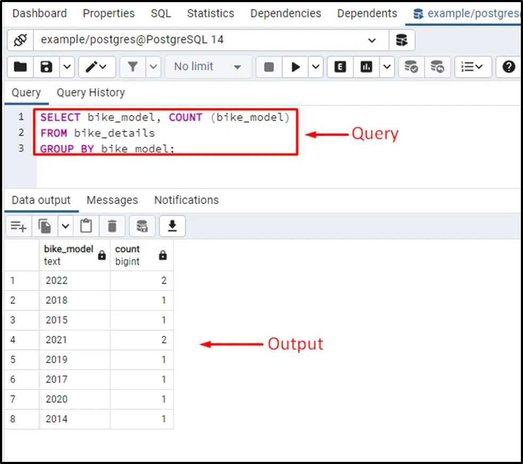Click the Explain Analyze chart icon
The width and height of the screenshot is (523, 464).
[366, 67]
